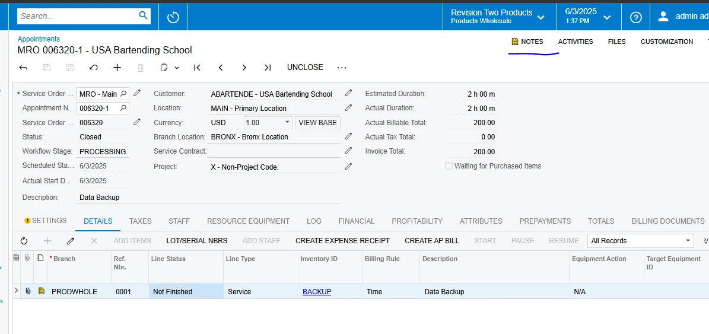Viewport: 709px width, 334px height.
Task: Jump to the last record icon
Action: click(x=268, y=68)
